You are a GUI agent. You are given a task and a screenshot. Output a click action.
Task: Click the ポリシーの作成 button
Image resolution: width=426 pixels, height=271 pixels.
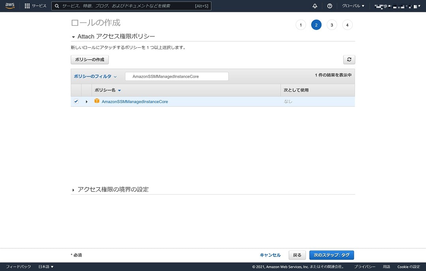point(90,60)
